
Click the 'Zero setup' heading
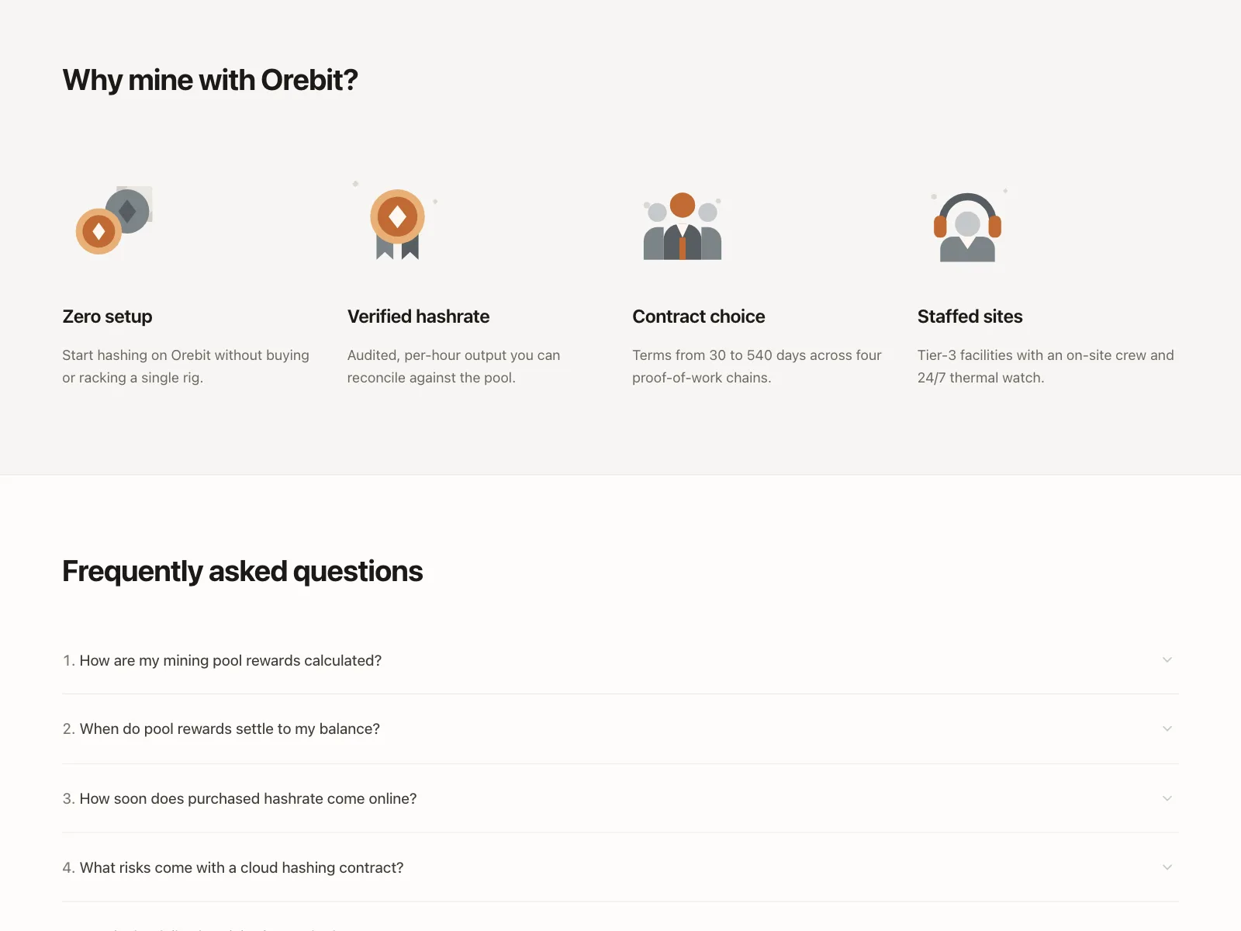point(107,317)
